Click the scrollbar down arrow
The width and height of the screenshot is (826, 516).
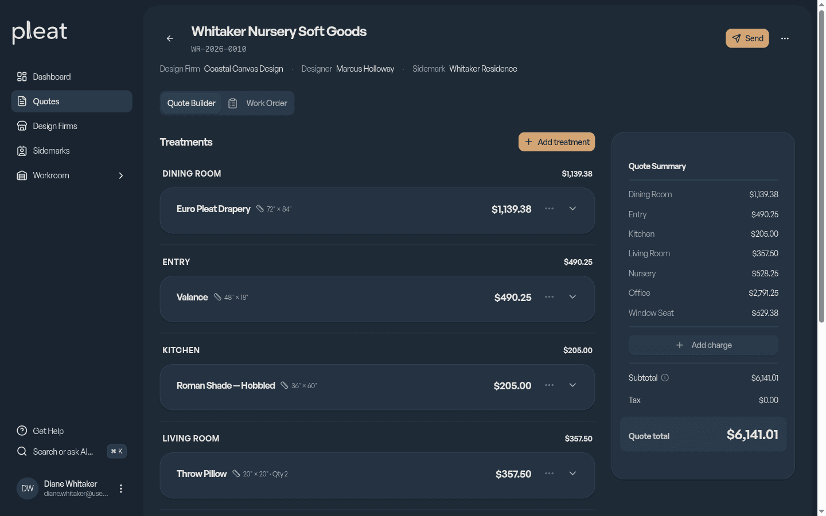[821, 511]
